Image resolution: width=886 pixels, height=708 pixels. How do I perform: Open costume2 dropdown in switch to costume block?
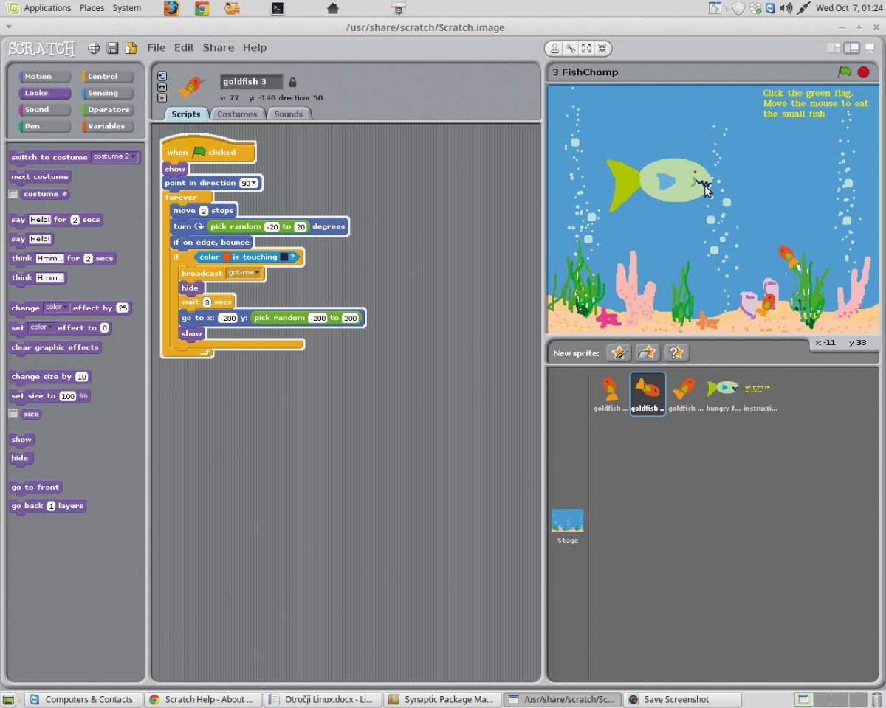114,157
